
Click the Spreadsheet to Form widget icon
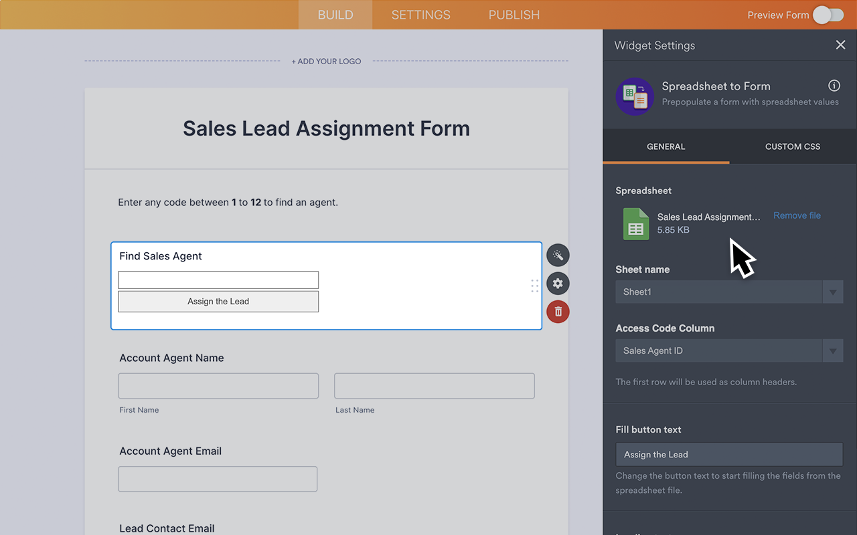tap(634, 96)
